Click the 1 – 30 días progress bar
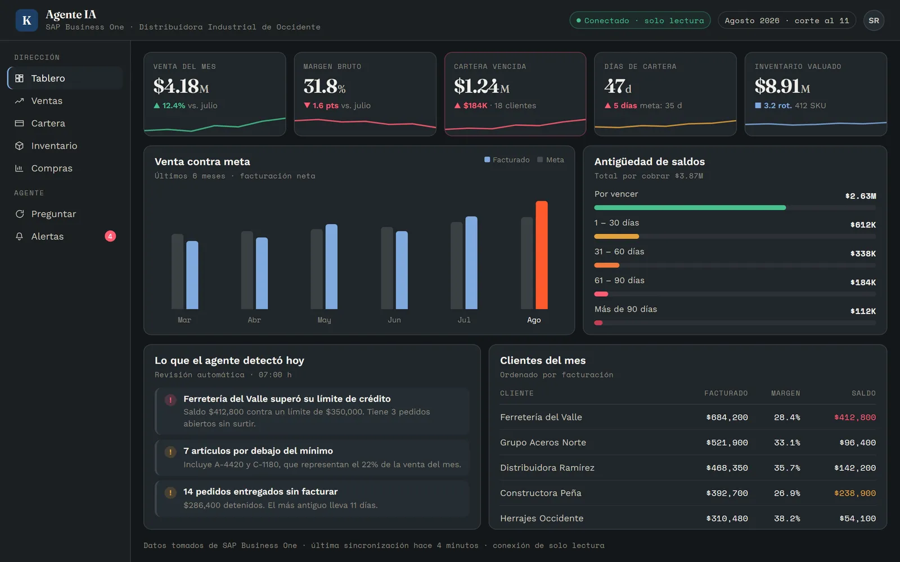The image size is (900, 562). pyautogui.click(x=735, y=236)
